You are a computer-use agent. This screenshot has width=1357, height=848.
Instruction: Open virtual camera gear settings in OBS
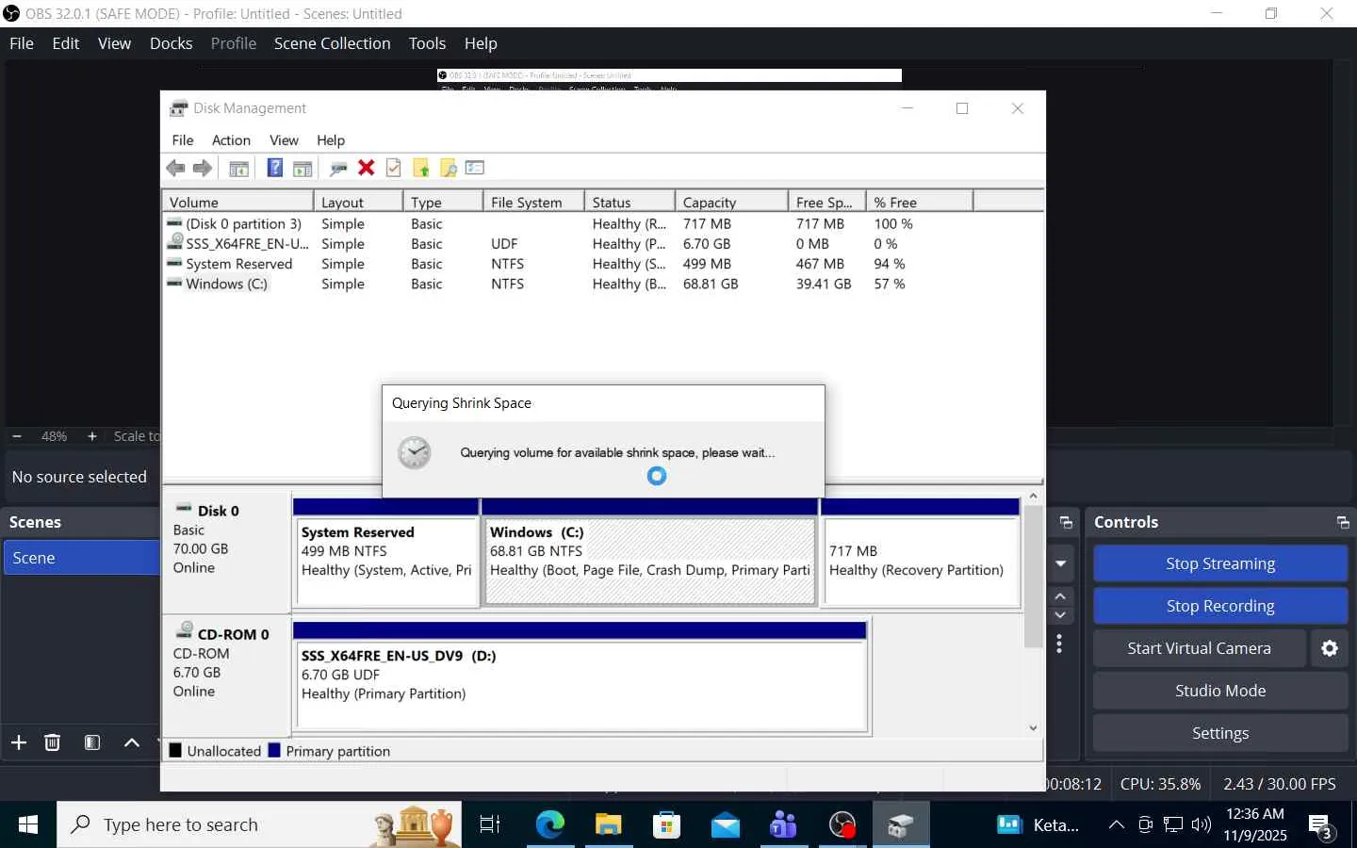click(1330, 648)
